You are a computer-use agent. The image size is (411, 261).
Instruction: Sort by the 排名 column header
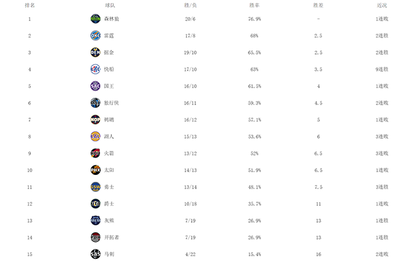coord(29,5)
